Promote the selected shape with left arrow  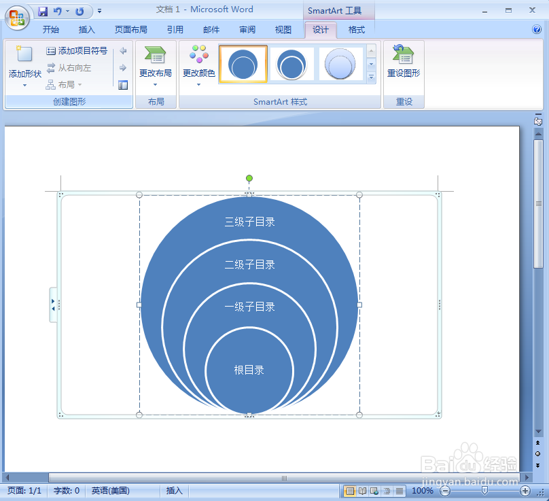pyautogui.click(x=123, y=51)
